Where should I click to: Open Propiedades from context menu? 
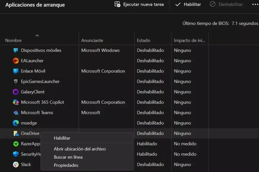tap(66, 165)
